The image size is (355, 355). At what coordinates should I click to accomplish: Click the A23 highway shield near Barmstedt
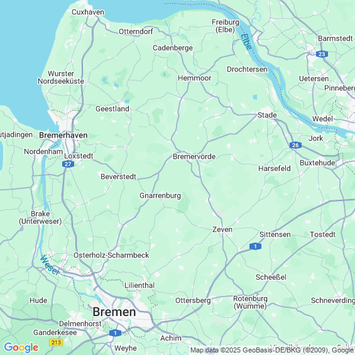pyautogui.click(x=322, y=54)
